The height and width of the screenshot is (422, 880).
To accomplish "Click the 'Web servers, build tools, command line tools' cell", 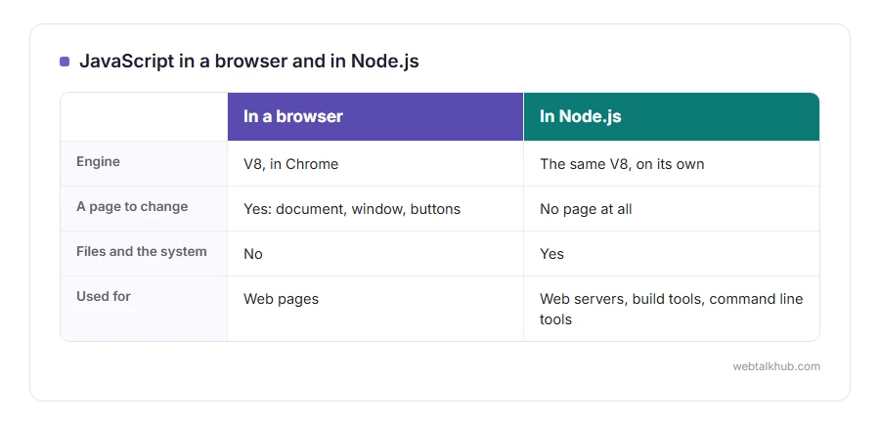I will [671, 309].
